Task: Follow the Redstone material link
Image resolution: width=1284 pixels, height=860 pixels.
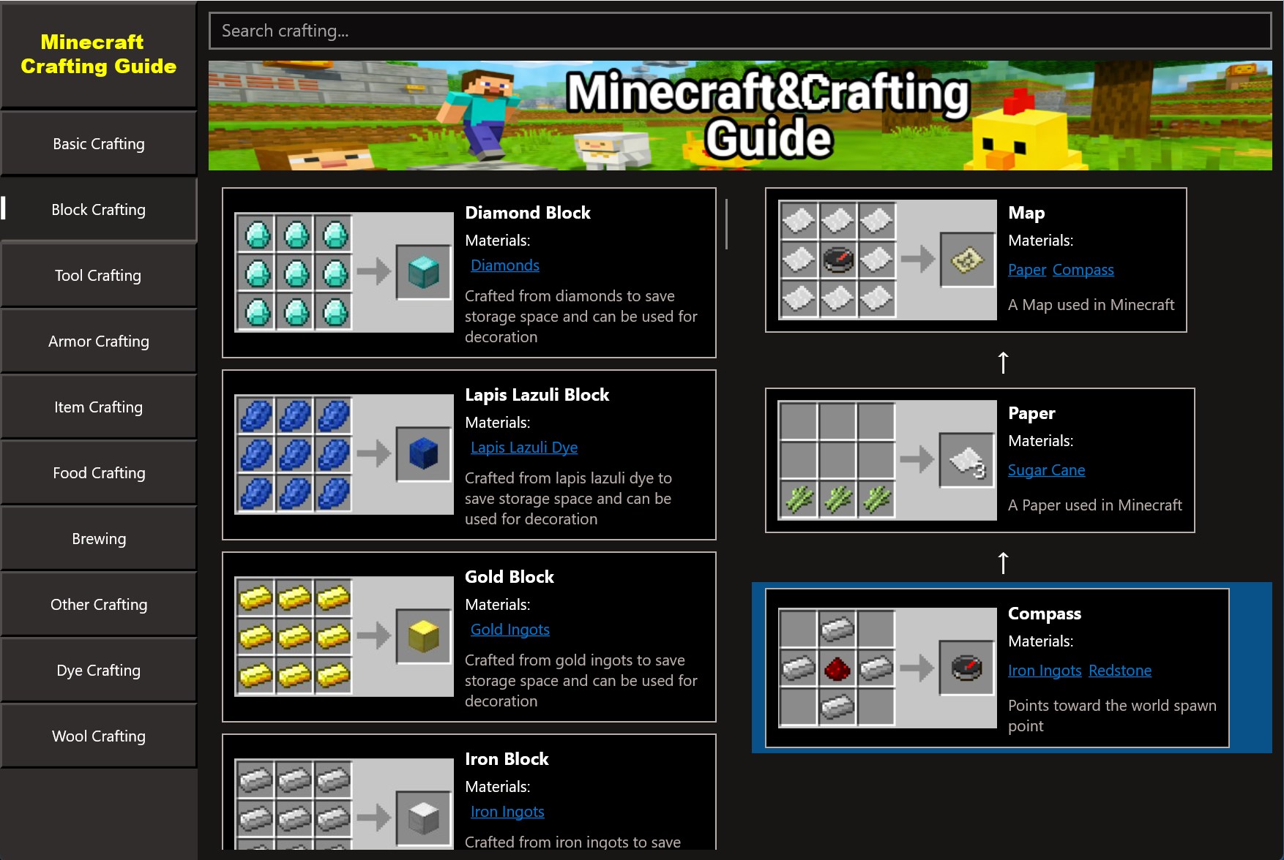Action: pyautogui.click(x=1120, y=671)
